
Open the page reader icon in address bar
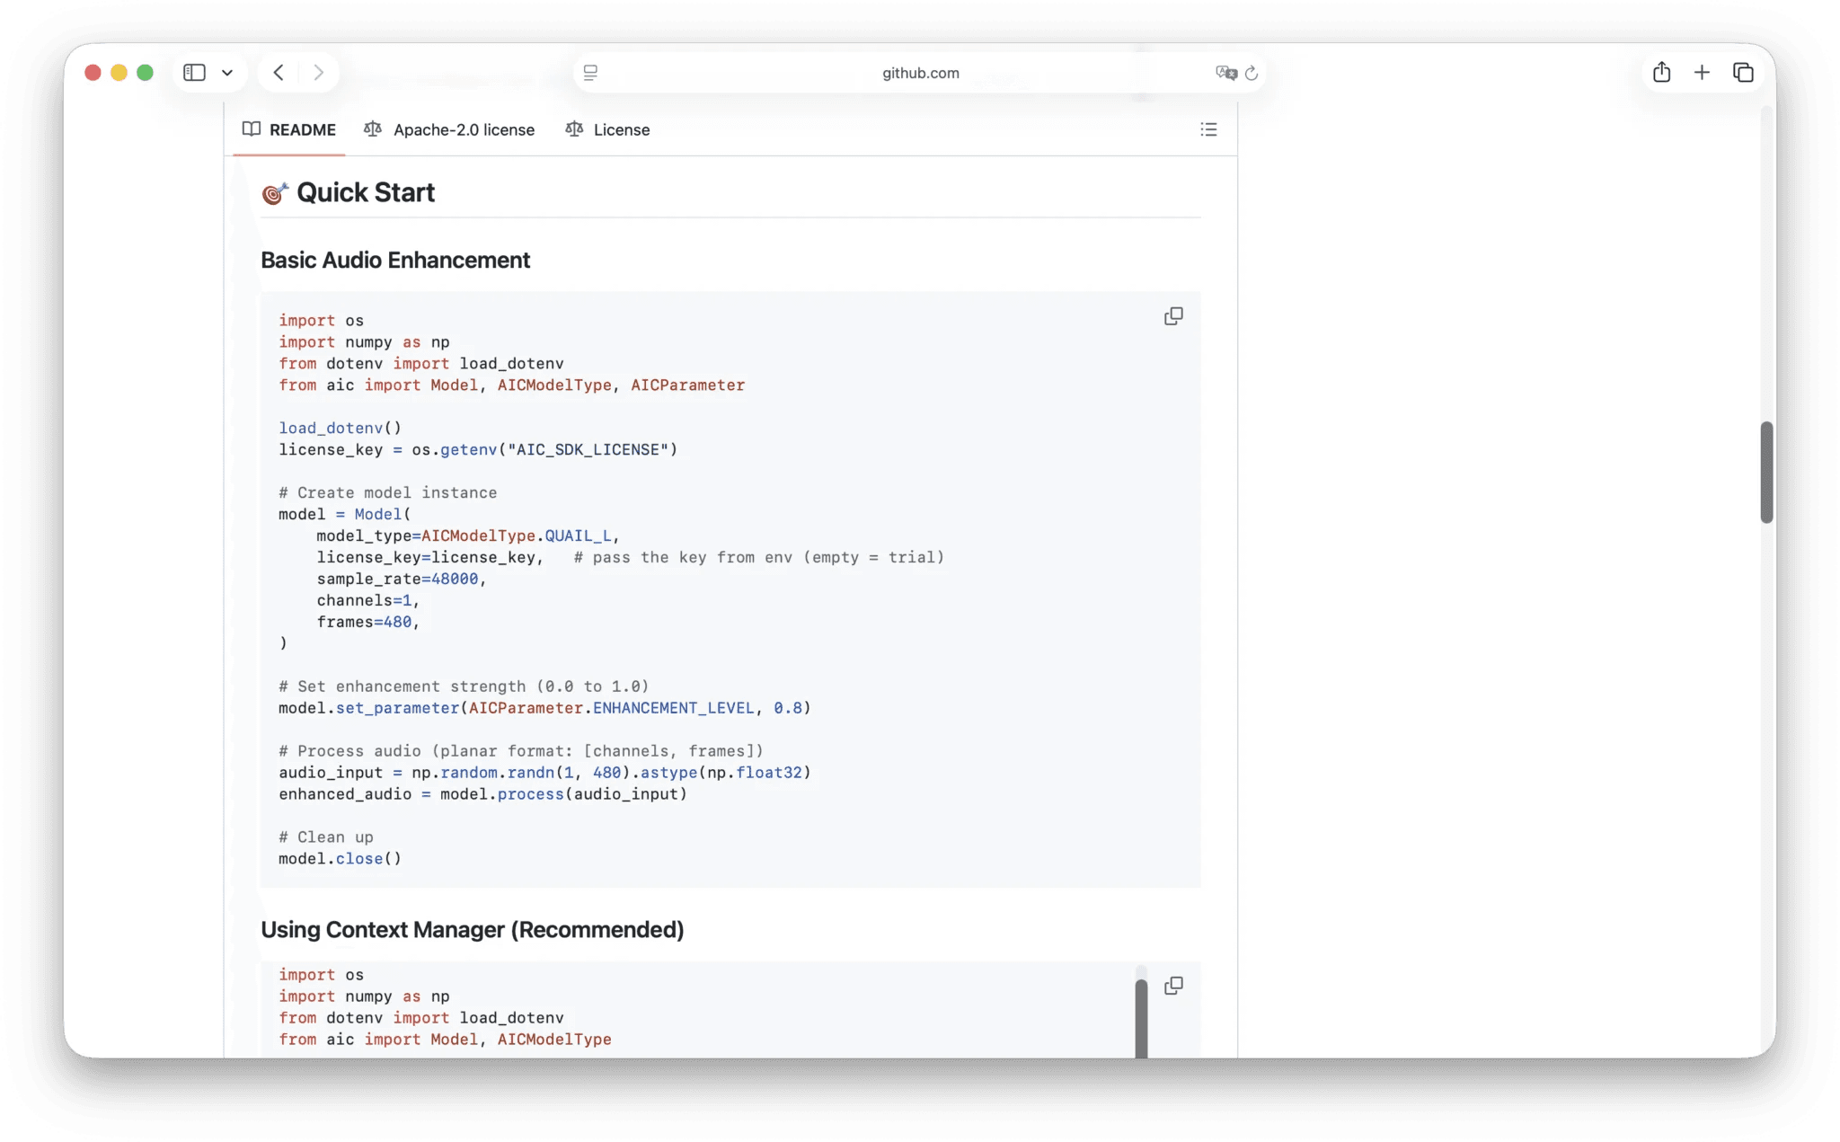pos(590,73)
